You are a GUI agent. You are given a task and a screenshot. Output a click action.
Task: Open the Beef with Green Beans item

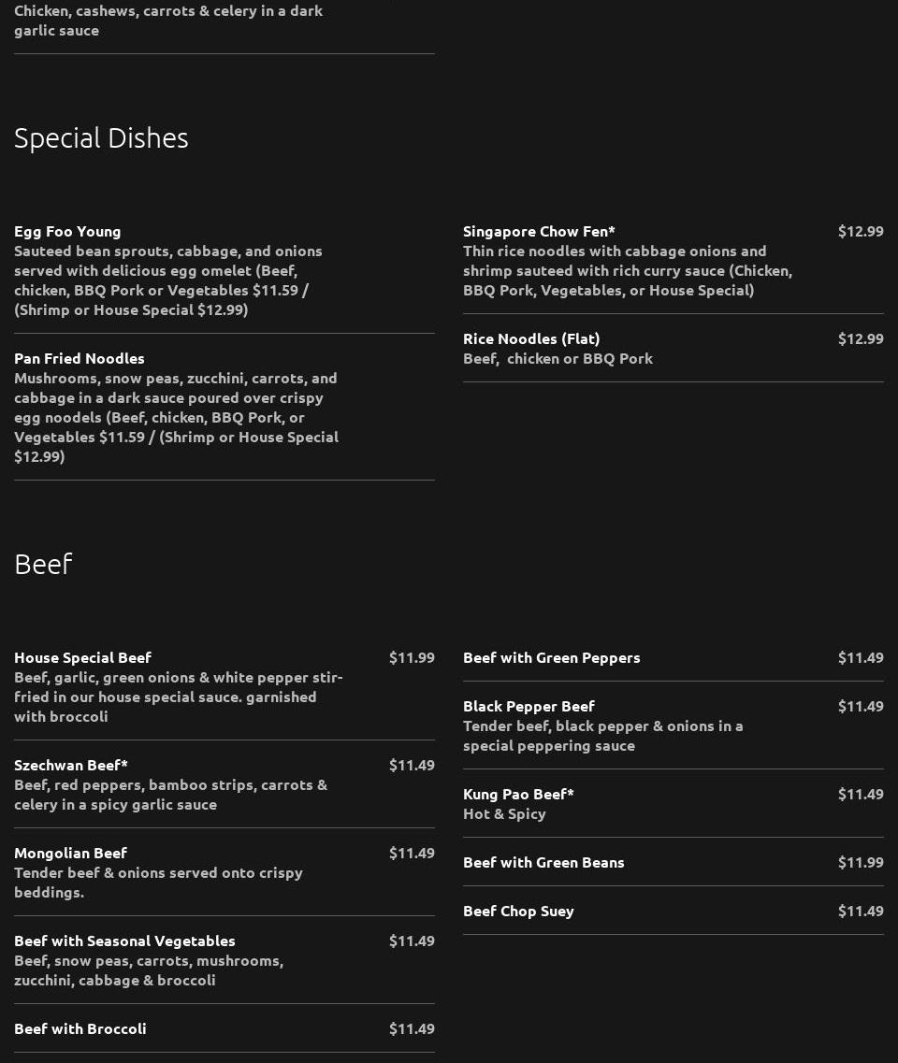coord(543,862)
